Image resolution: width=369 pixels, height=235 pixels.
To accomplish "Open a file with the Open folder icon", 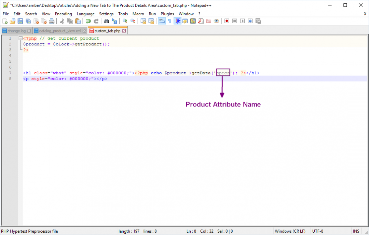I will (x=13, y=21).
